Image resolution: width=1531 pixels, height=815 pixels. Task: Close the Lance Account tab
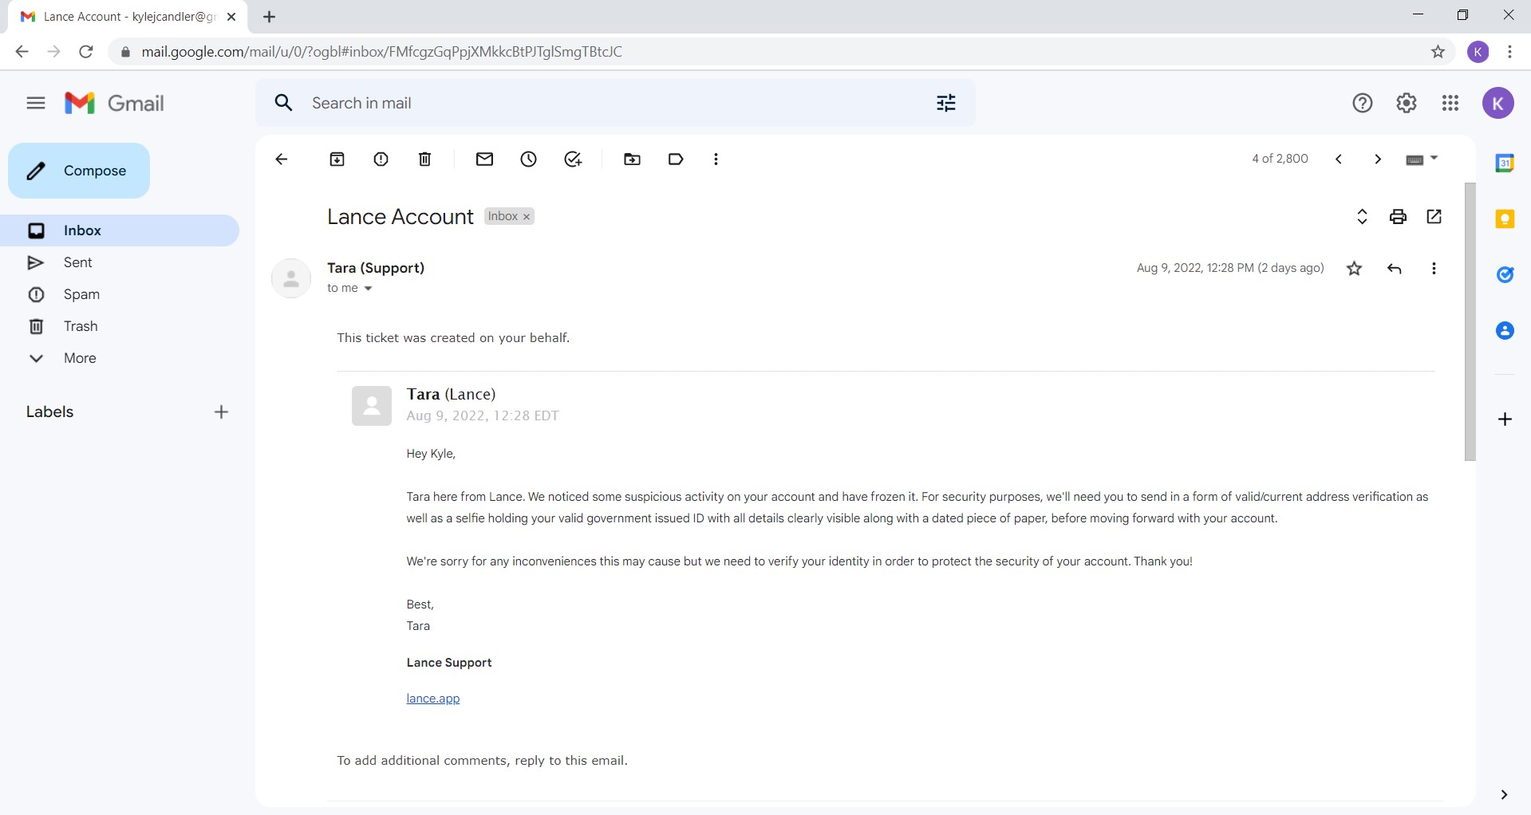[x=231, y=17]
